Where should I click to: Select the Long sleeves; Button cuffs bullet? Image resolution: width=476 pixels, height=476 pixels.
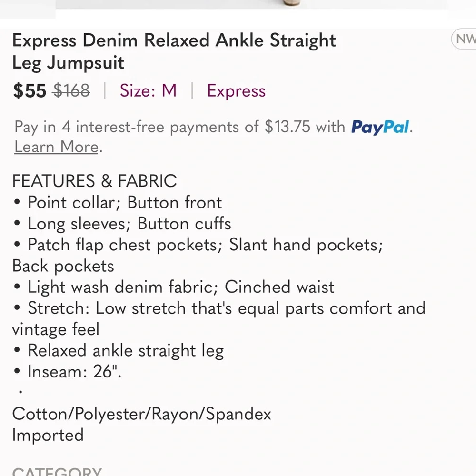point(129,223)
